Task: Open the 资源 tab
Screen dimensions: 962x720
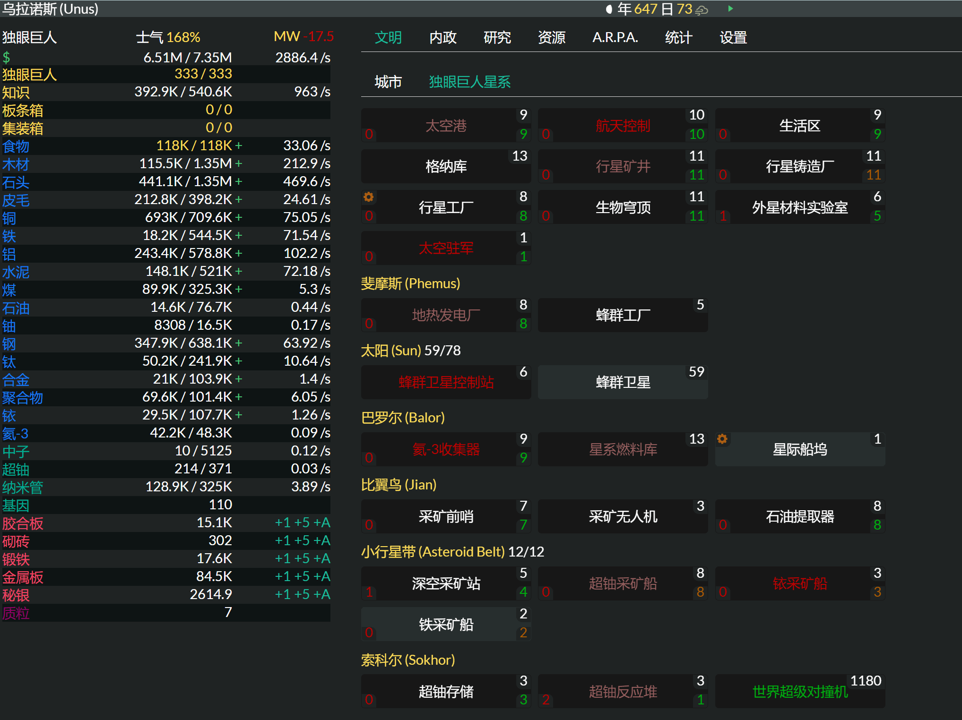Action: tap(552, 37)
